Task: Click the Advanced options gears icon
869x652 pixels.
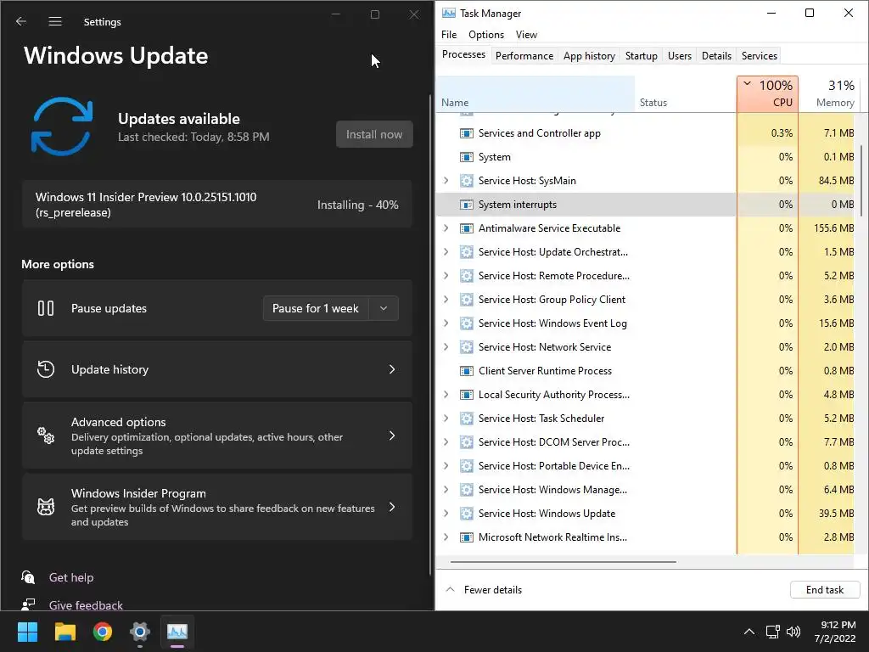Action: (x=46, y=436)
